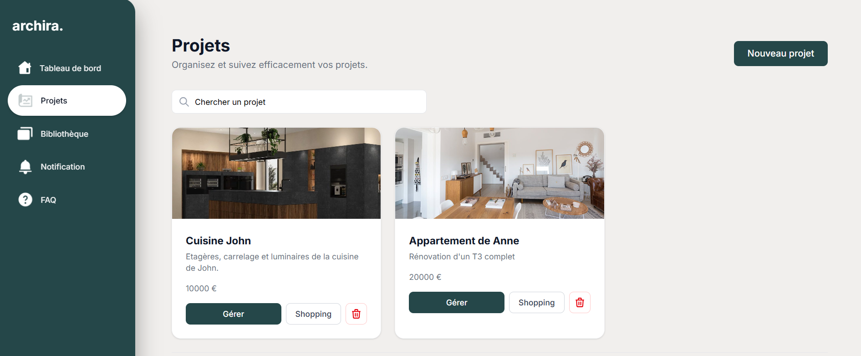This screenshot has height=356, width=861.
Task: Click the Bibliothèque stacked-windows icon
Action: coord(25,134)
